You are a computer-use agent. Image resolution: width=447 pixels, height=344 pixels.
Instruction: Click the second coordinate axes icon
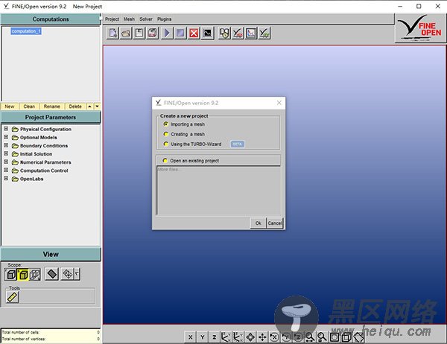pos(238,337)
